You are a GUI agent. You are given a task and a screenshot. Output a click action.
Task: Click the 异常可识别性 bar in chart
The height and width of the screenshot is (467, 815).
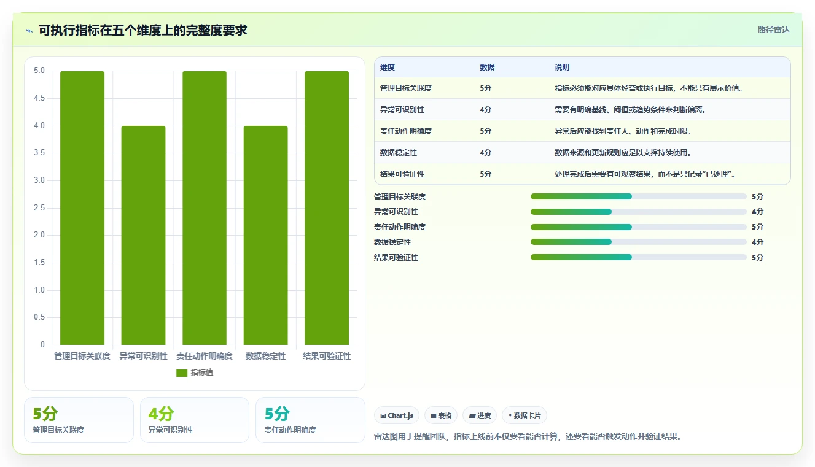click(143, 236)
